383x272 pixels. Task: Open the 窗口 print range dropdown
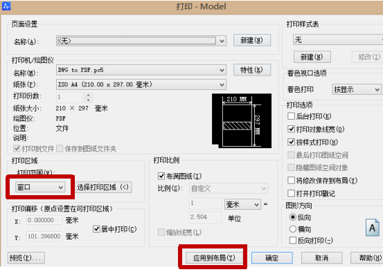pyautogui.click(x=40, y=188)
